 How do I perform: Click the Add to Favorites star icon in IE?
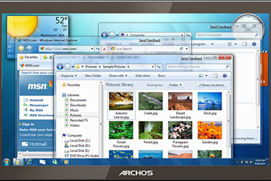pos(45,57)
